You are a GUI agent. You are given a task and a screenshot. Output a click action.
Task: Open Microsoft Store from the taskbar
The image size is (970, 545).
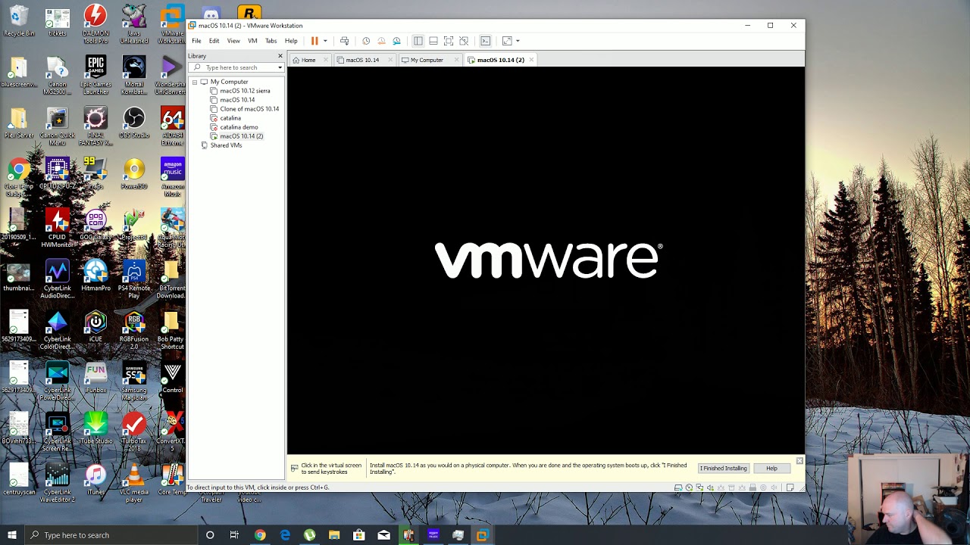tap(358, 535)
